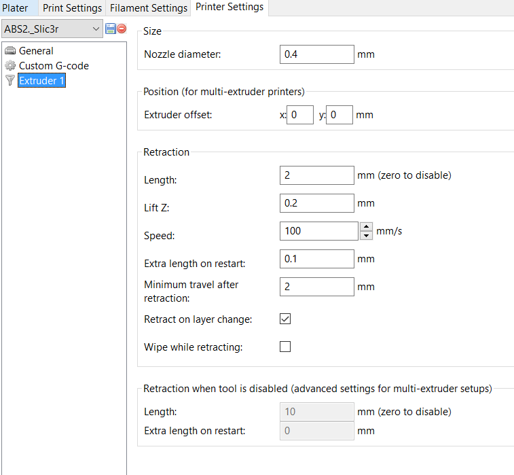
Task: Go to the Filament Settings tab
Action: [x=149, y=8]
